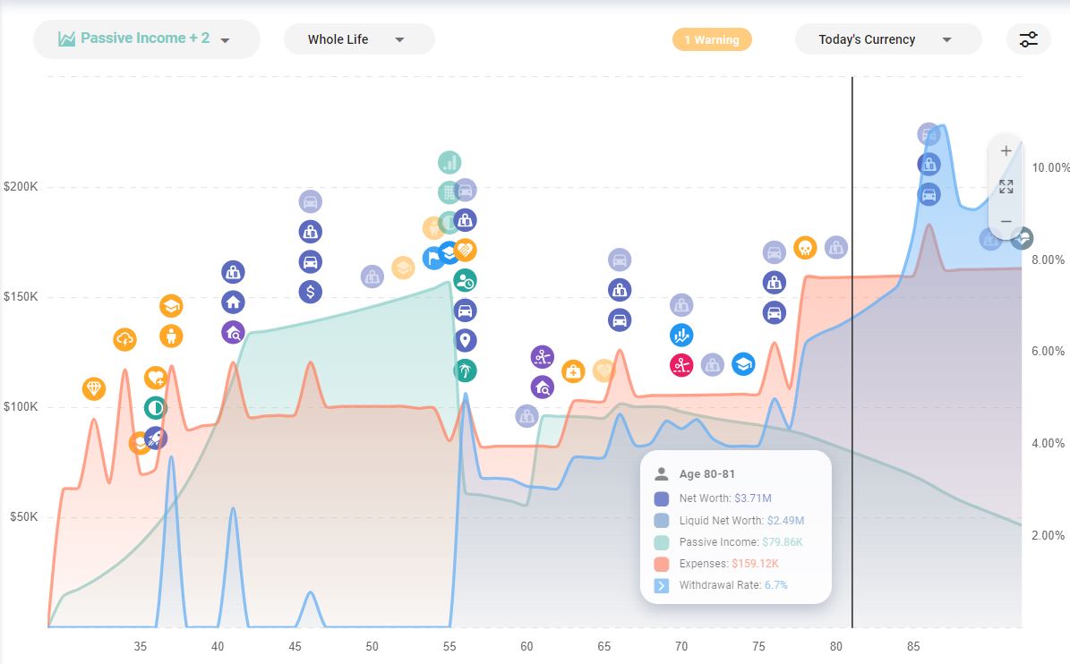The image size is (1070, 664).
Task: Click the orange first-aid kit milestone icon
Action: pyautogui.click(x=573, y=370)
